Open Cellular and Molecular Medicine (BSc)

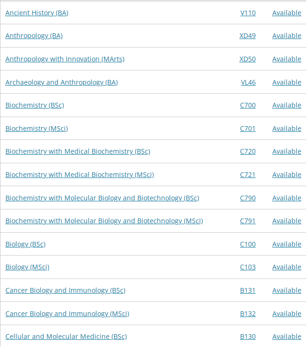(66, 337)
